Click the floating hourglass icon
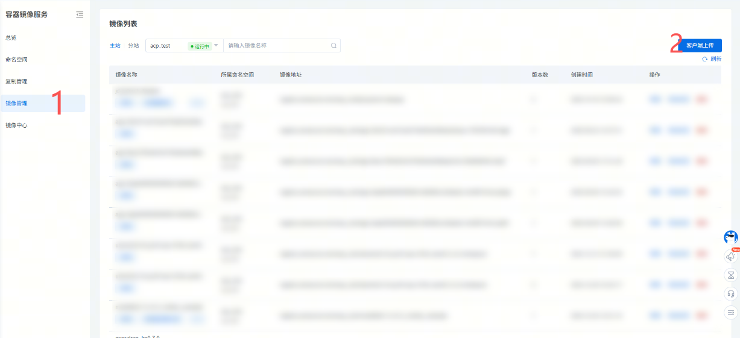This screenshot has width=740, height=338. (x=731, y=275)
